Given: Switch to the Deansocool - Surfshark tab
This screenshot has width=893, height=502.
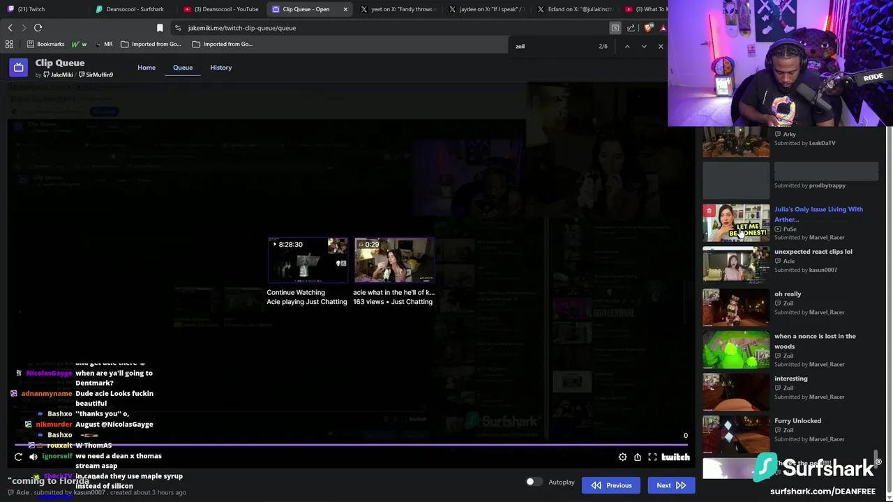Looking at the screenshot, I should [133, 9].
